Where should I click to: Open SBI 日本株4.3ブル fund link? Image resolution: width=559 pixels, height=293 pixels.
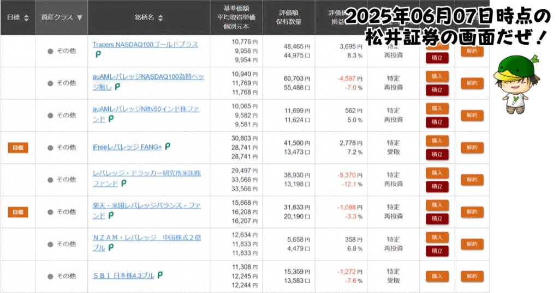123,276
